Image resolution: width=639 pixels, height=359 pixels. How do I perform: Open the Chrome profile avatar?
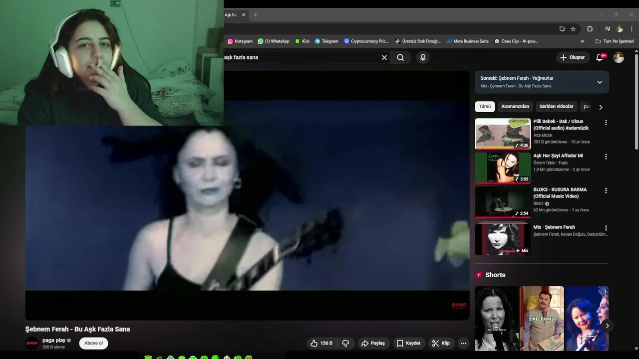[620, 29]
